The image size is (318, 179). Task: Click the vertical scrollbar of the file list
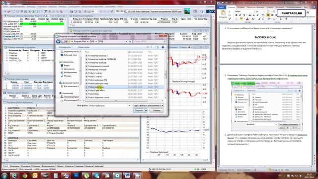click(165, 74)
